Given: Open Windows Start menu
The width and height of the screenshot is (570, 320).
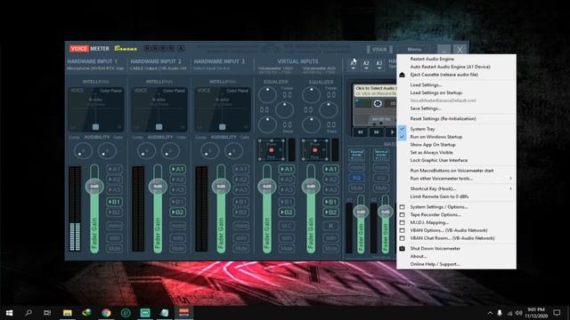Looking at the screenshot, I should coord(10,313).
